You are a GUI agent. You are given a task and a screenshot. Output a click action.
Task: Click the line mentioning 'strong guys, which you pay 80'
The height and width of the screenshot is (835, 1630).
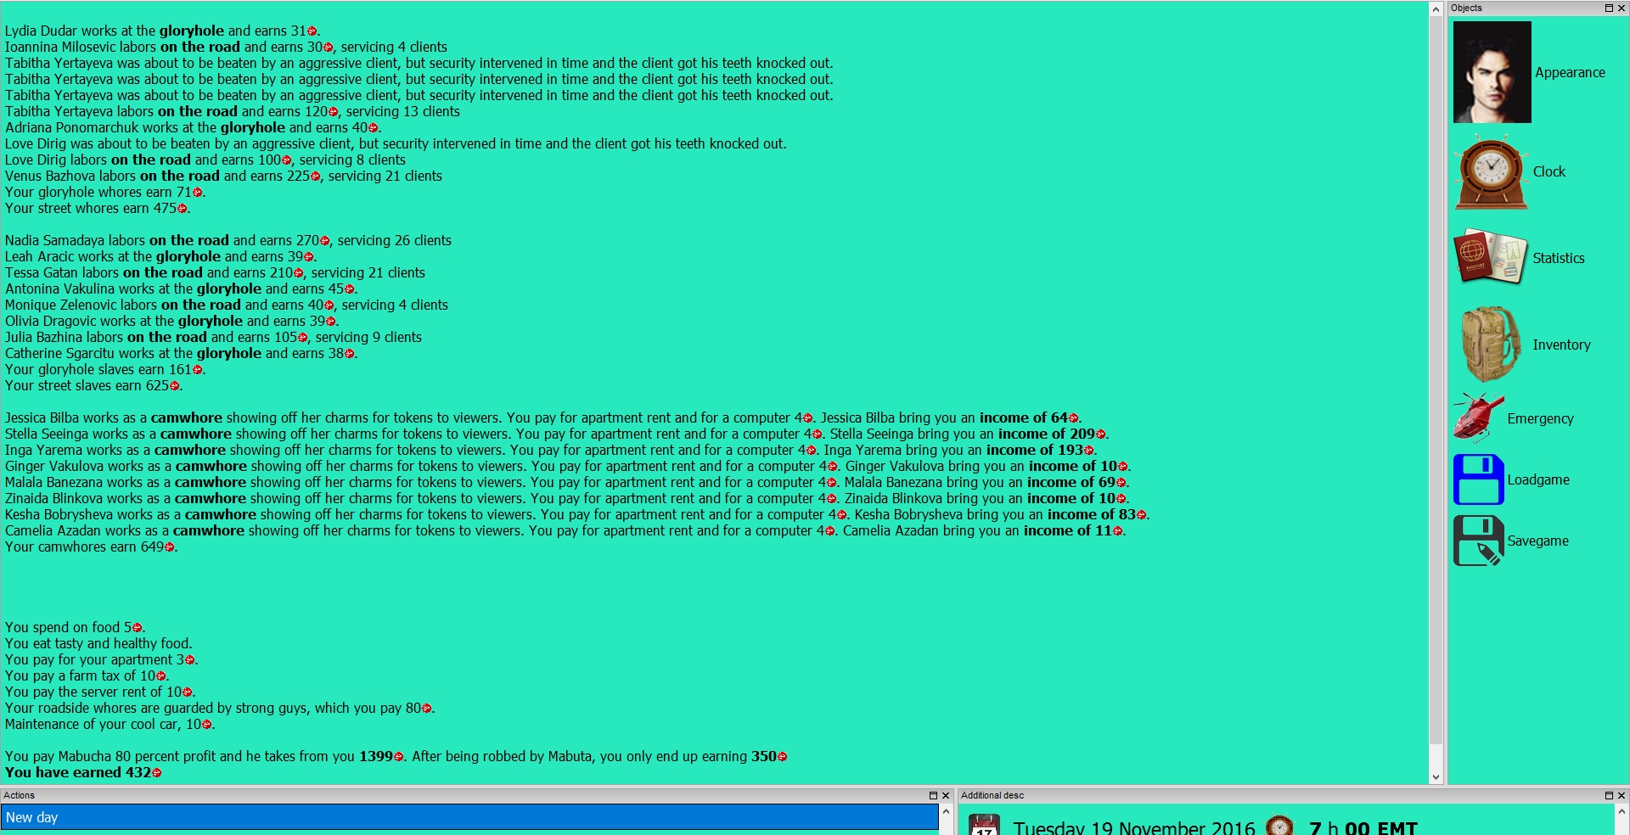point(220,708)
